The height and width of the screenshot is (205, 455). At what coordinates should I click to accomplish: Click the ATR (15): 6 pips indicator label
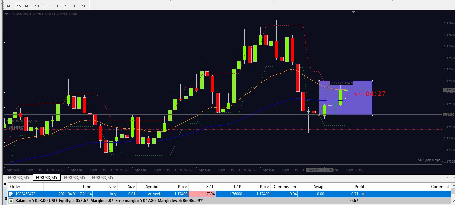(429, 160)
